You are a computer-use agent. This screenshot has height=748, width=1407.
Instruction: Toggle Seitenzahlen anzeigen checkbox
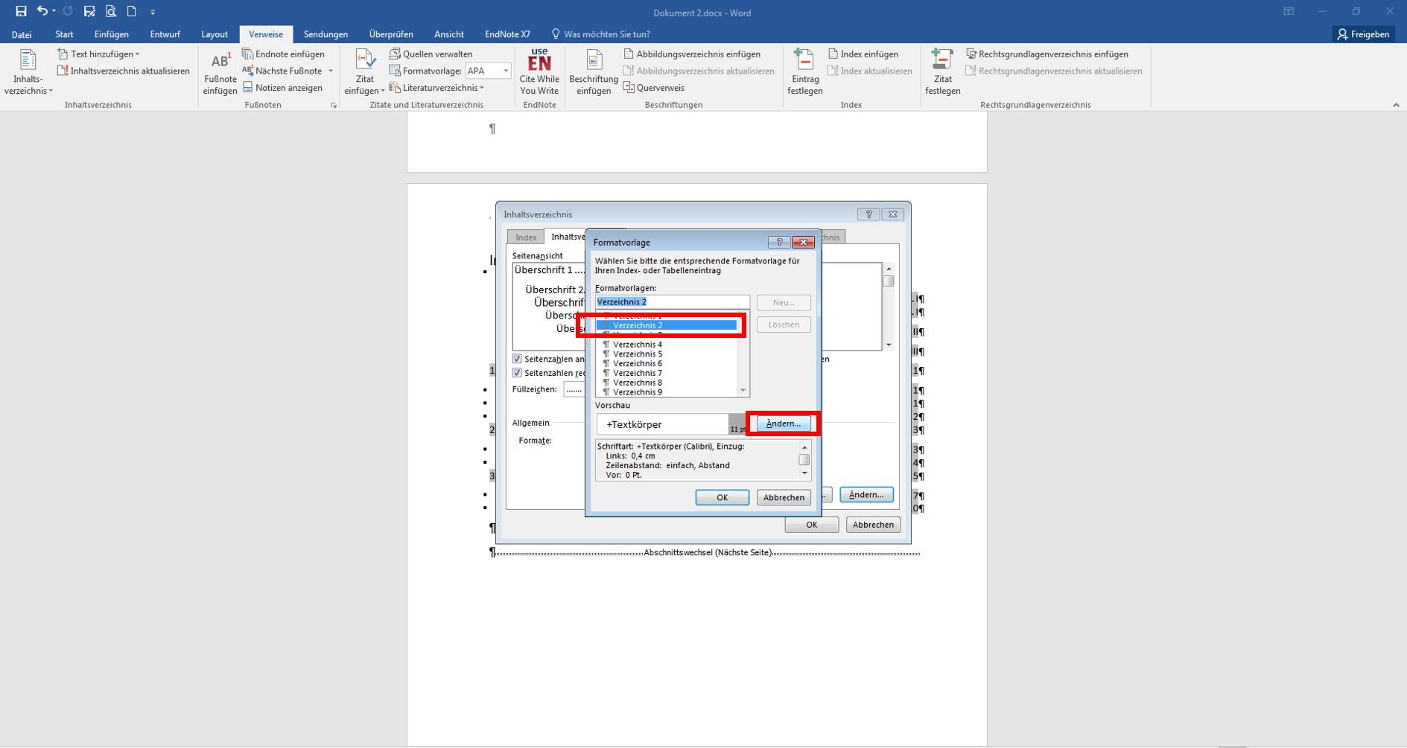[x=517, y=359]
